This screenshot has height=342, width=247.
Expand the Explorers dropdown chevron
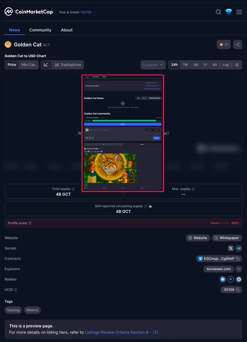click(x=239, y=269)
